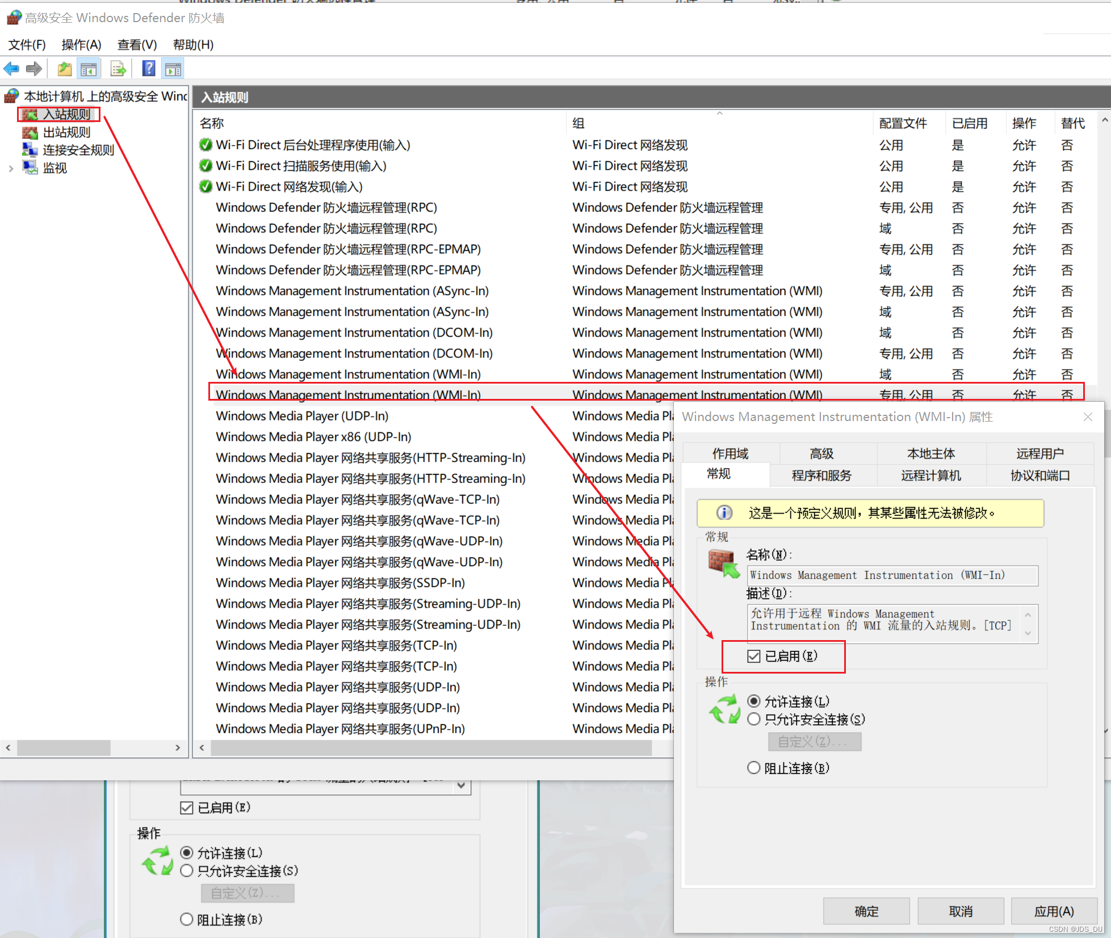Uncheck 已启用 in the WMI-In properties dialog

753,656
